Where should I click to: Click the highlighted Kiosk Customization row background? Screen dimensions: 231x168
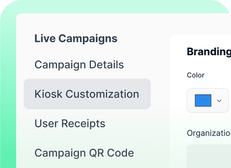click(87, 94)
